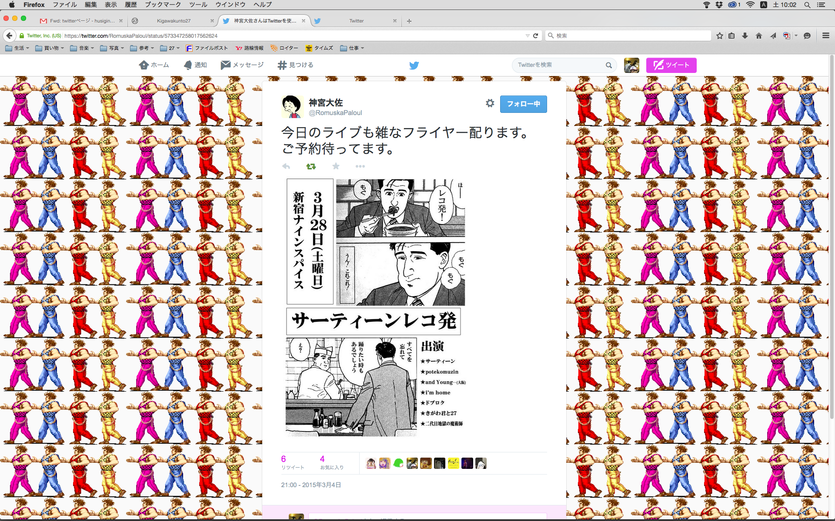This screenshot has width=835, height=521.
Task: Click the pink ツイート compose button
Action: tap(671, 65)
